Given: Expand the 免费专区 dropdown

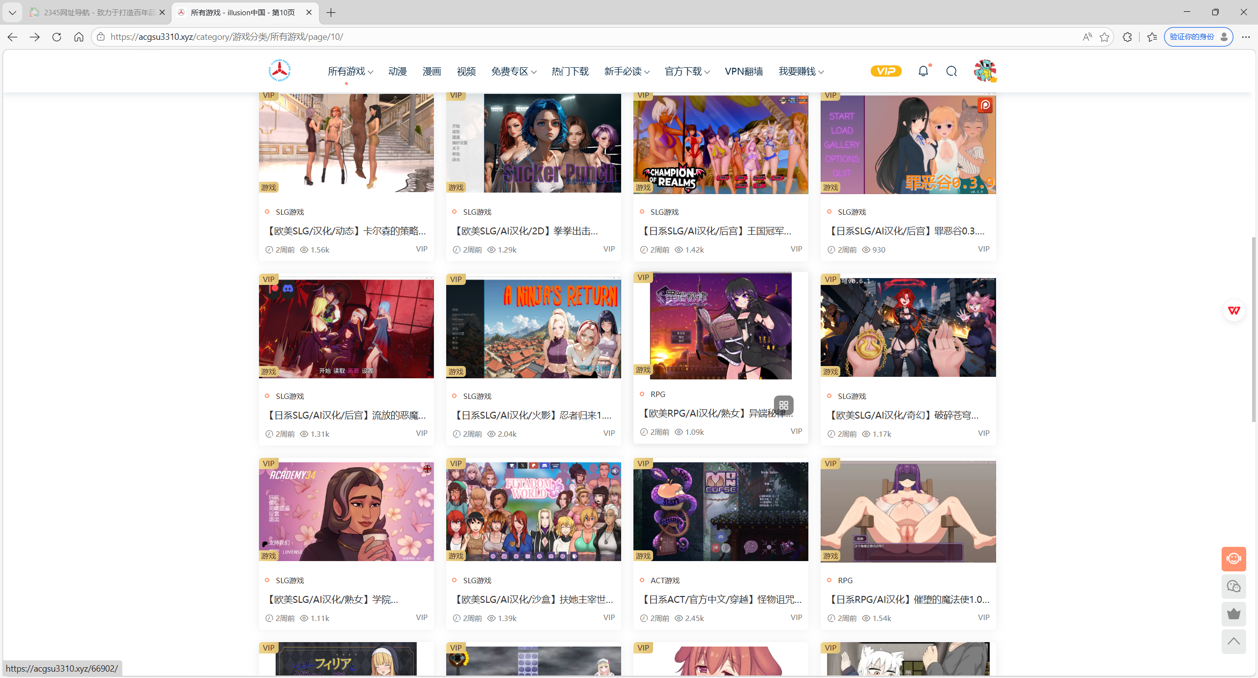Looking at the screenshot, I should click(x=514, y=71).
